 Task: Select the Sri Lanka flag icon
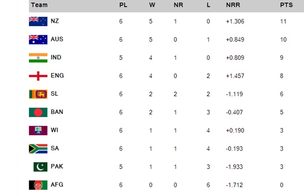click(38, 94)
